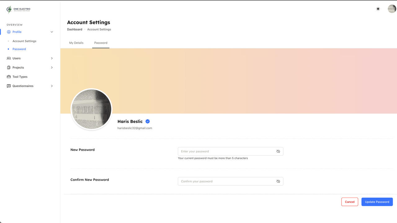This screenshot has height=223, width=397.
Task: Select Account Settings in the sidebar
Action: point(24,41)
